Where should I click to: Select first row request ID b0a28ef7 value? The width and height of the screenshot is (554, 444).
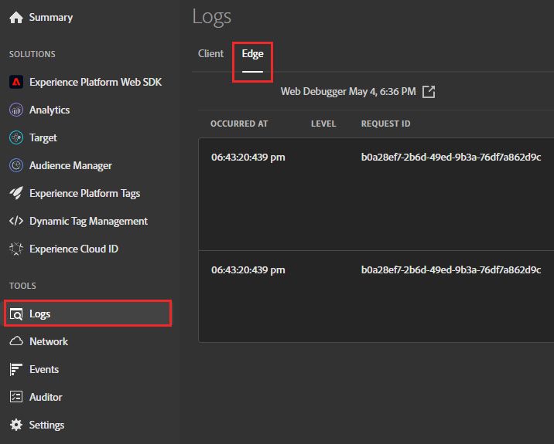(x=451, y=157)
